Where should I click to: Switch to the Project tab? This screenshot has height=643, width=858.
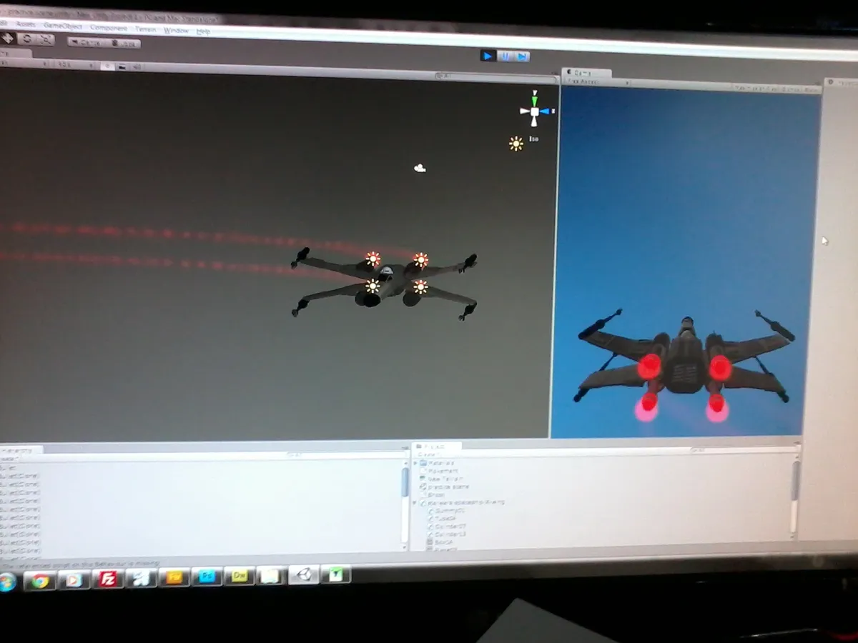(x=436, y=447)
